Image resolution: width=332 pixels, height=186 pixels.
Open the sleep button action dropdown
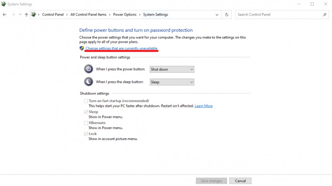coord(172,82)
